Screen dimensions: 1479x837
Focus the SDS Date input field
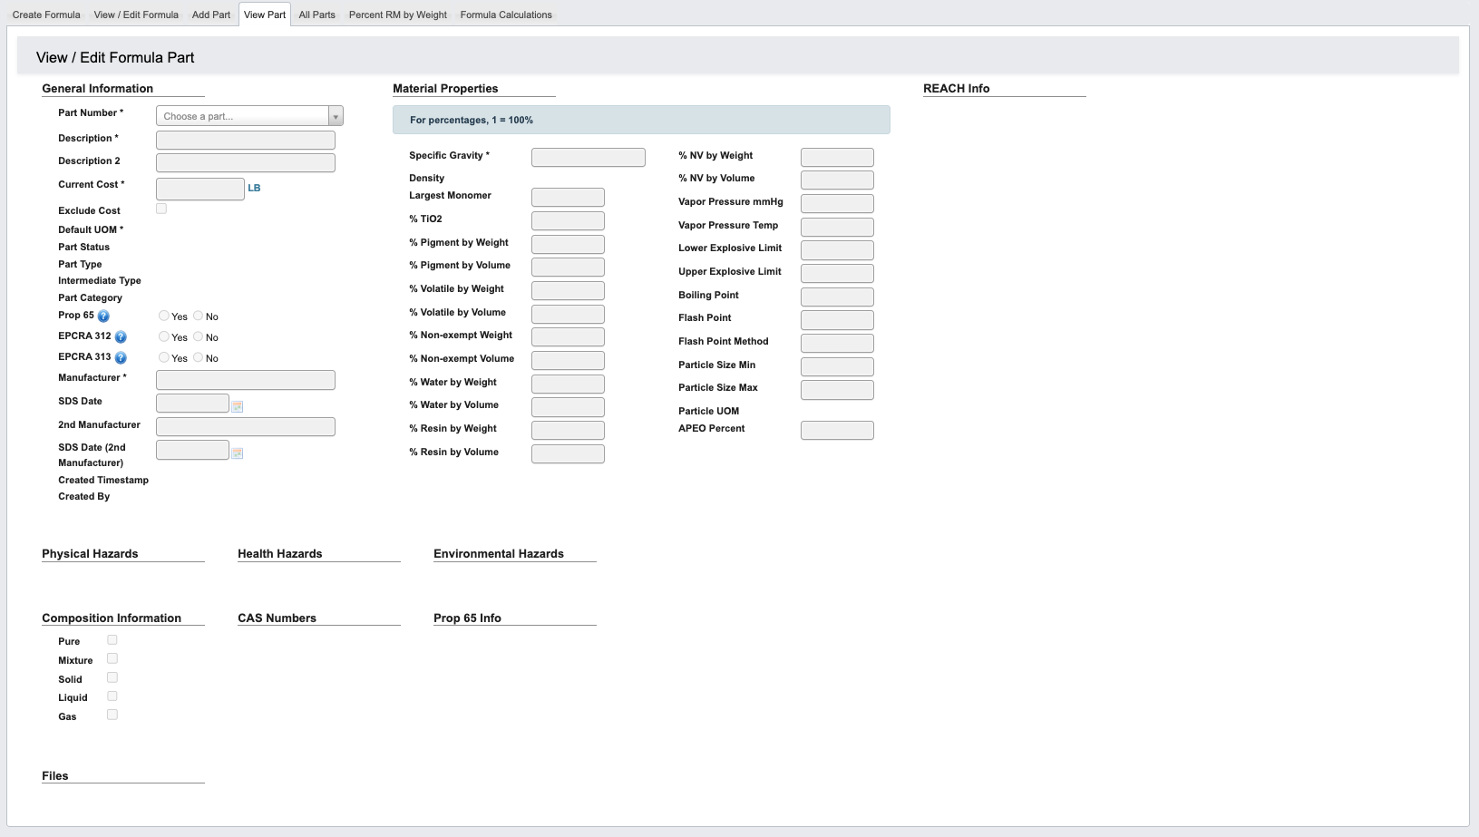(192, 403)
